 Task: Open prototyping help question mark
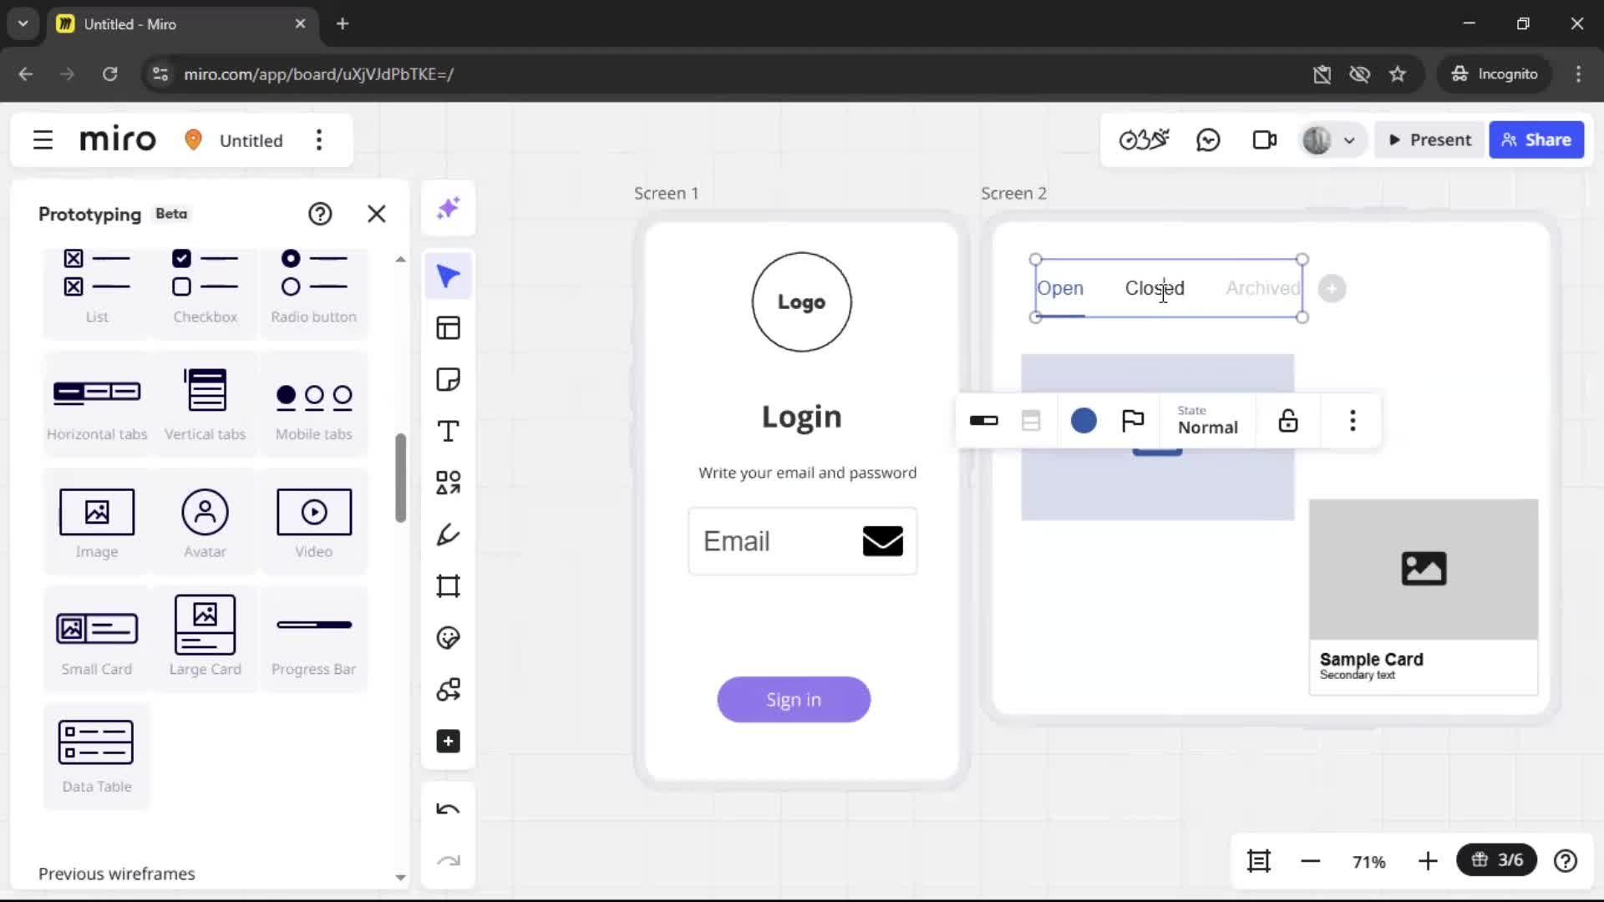coord(320,214)
